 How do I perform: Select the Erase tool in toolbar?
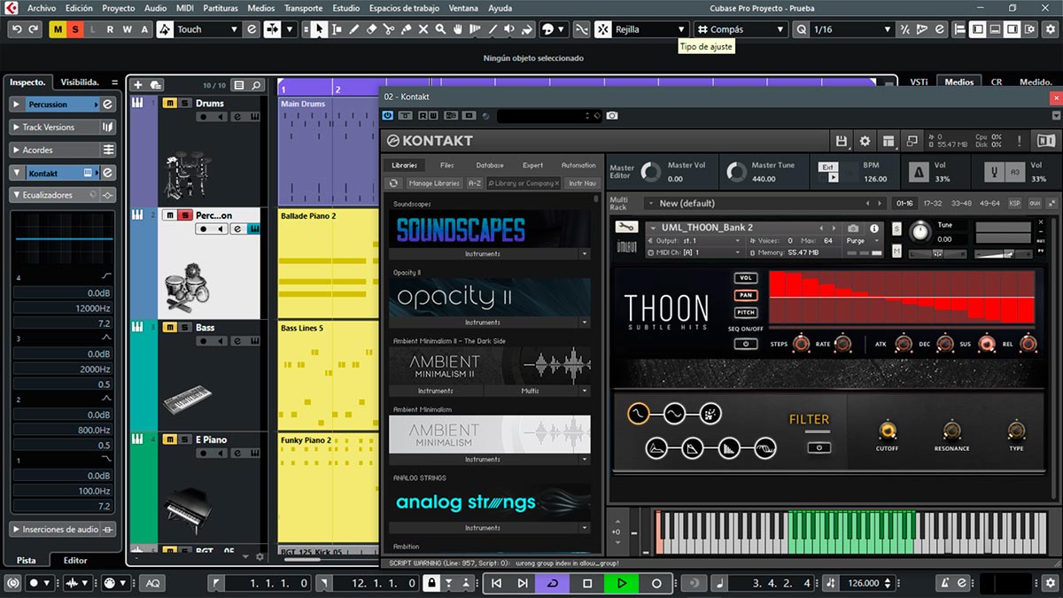tap(371, 29)
